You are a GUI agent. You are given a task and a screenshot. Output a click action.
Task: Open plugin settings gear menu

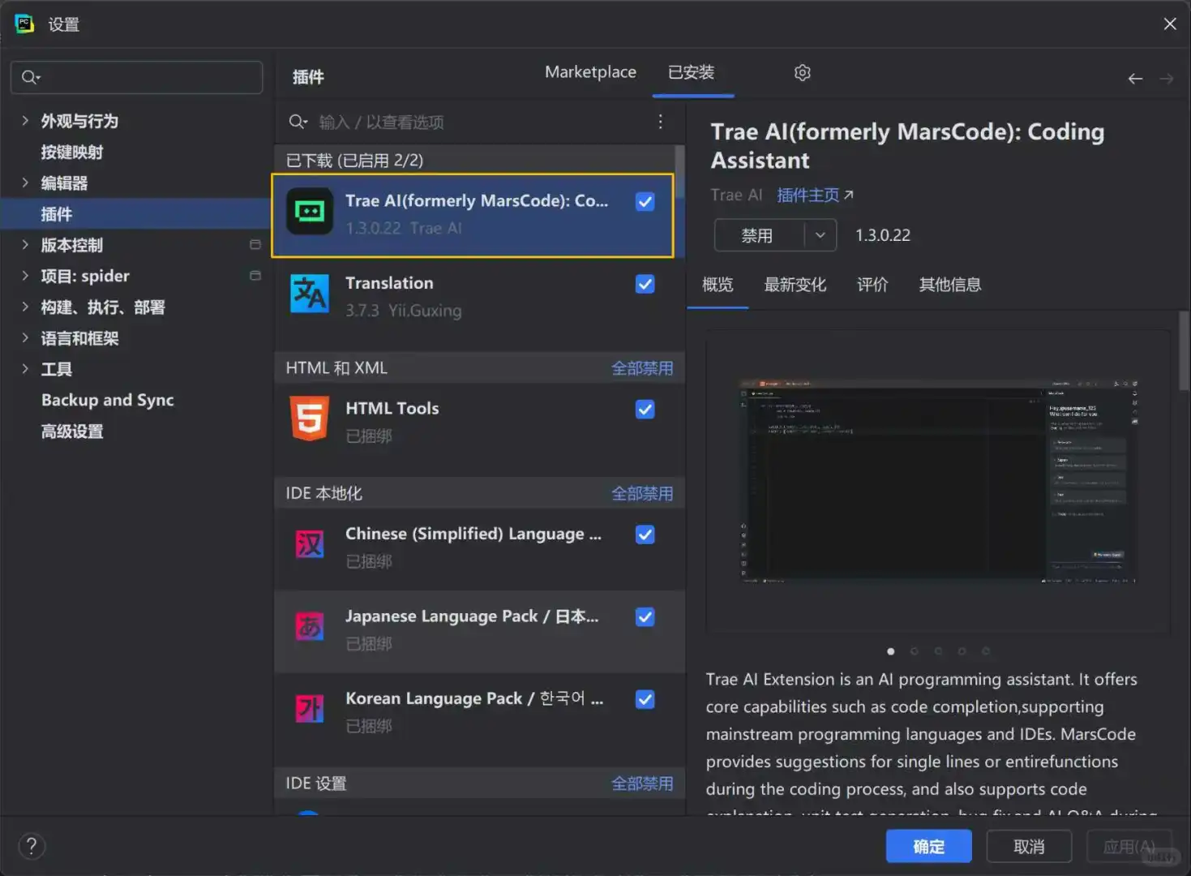coord(803,73)
